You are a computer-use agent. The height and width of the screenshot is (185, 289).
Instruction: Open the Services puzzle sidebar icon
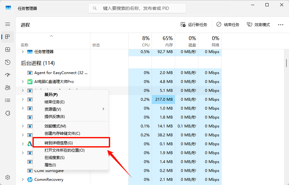pos(8,113)
